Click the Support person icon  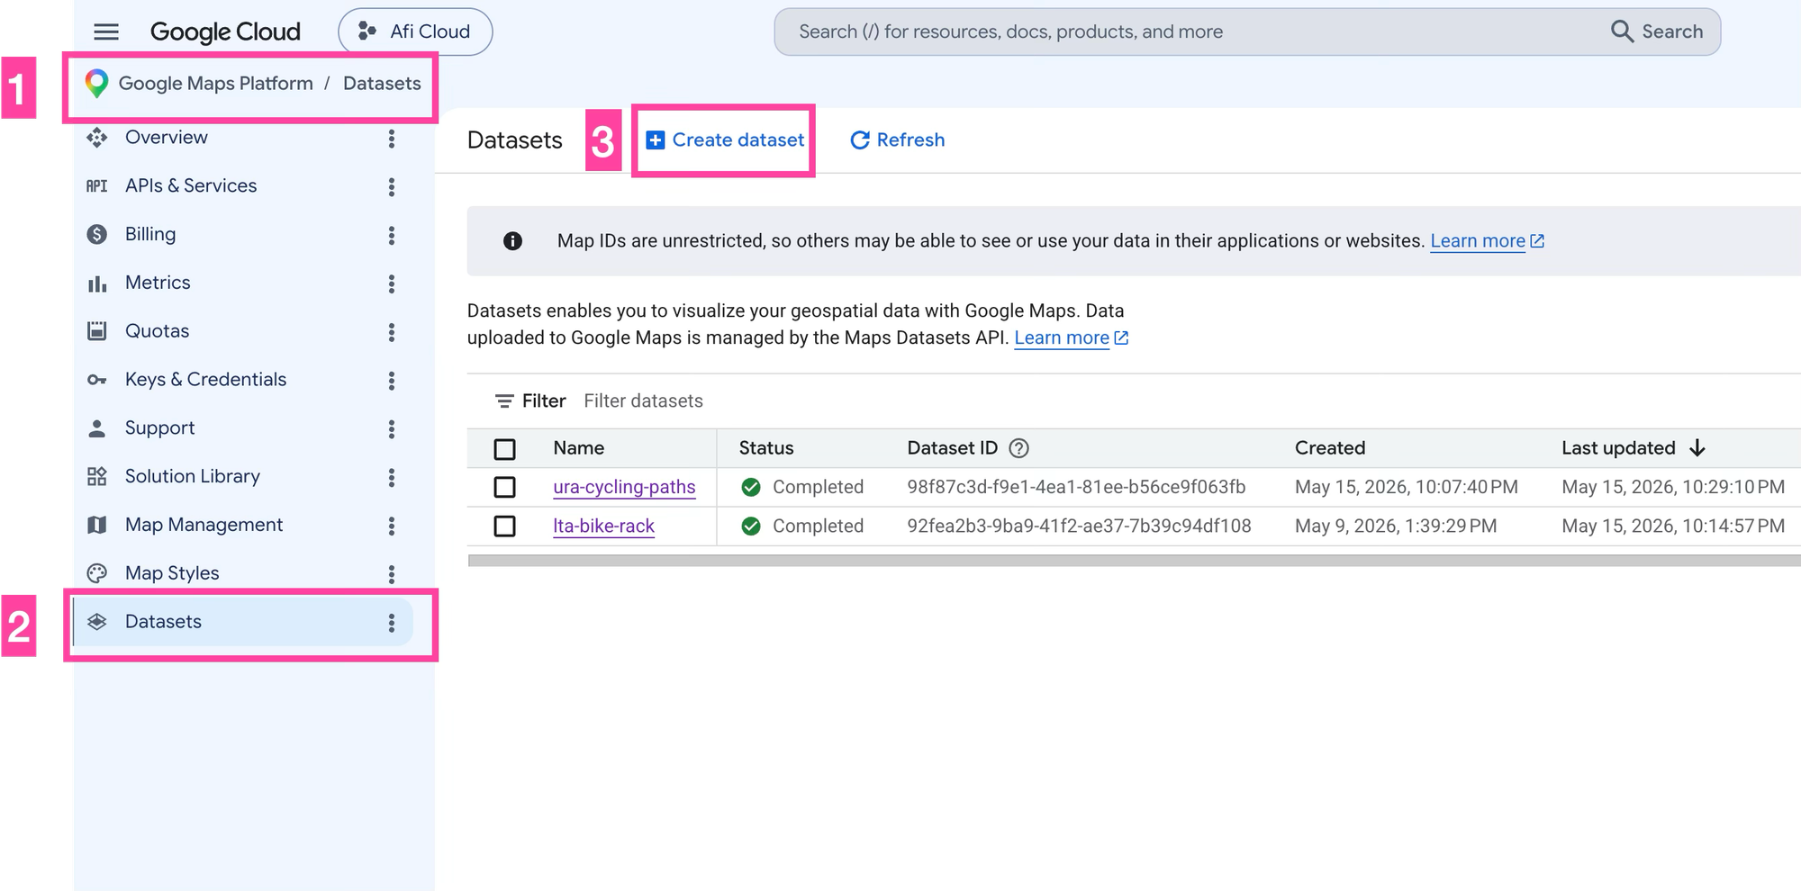pos(97,428)
